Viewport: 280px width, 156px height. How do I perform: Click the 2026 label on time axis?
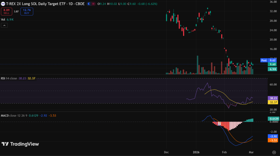(197, 152)
